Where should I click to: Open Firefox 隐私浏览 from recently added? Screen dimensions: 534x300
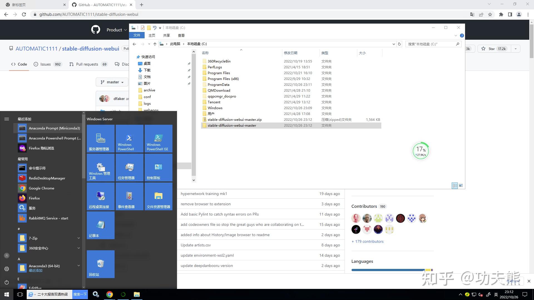(x=48, y=148)
